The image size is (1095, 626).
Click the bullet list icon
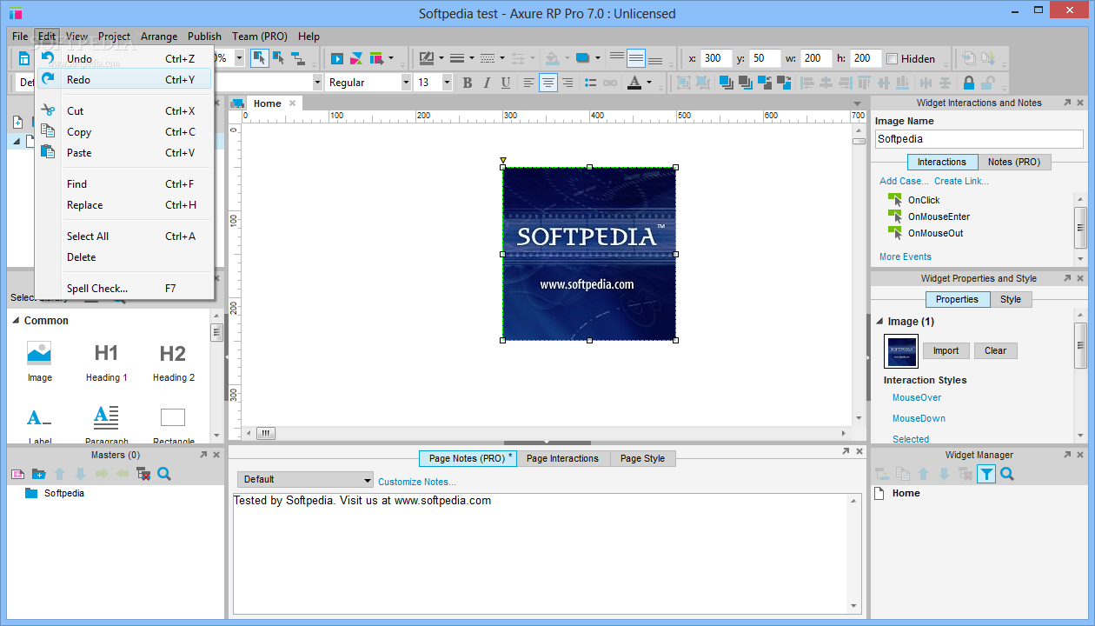pos(591,83)
